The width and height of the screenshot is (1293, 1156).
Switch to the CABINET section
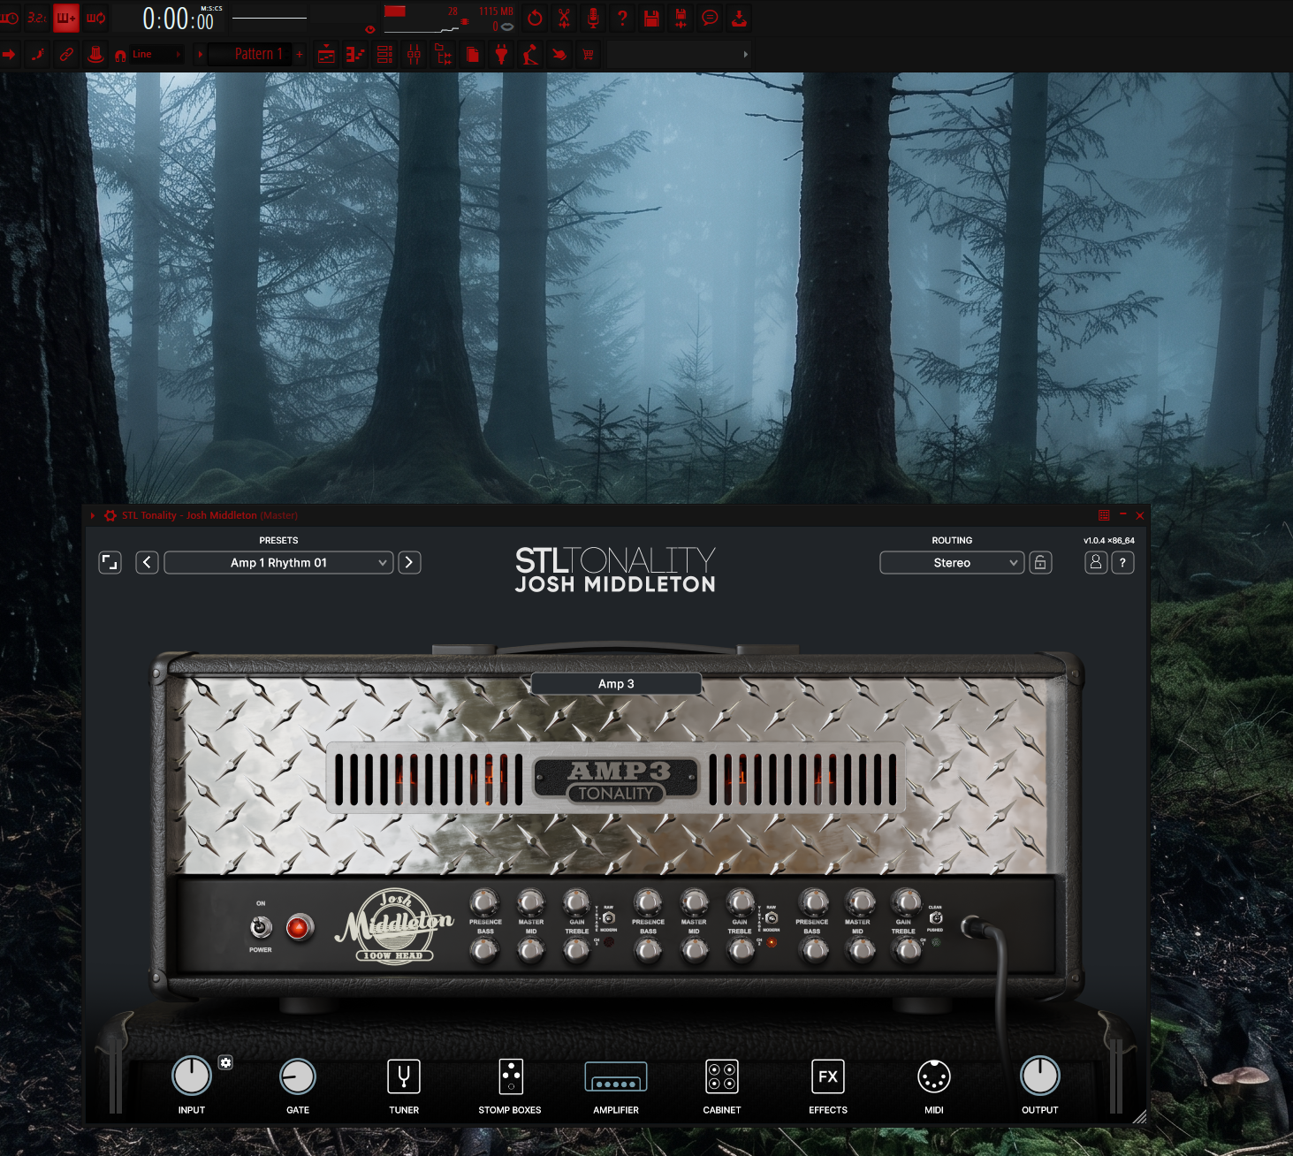coord(722,1087)
